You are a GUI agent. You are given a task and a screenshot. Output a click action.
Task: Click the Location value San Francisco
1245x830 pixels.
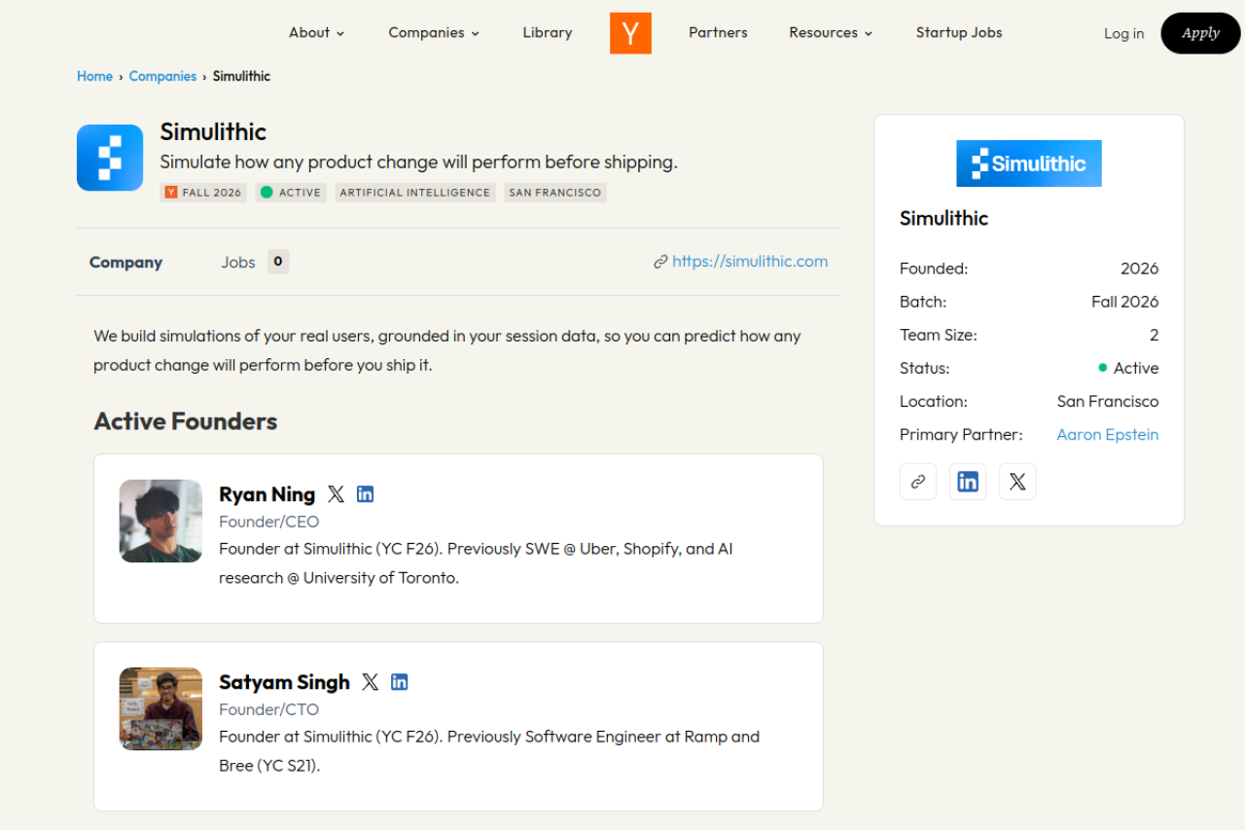pos(1108,401)
